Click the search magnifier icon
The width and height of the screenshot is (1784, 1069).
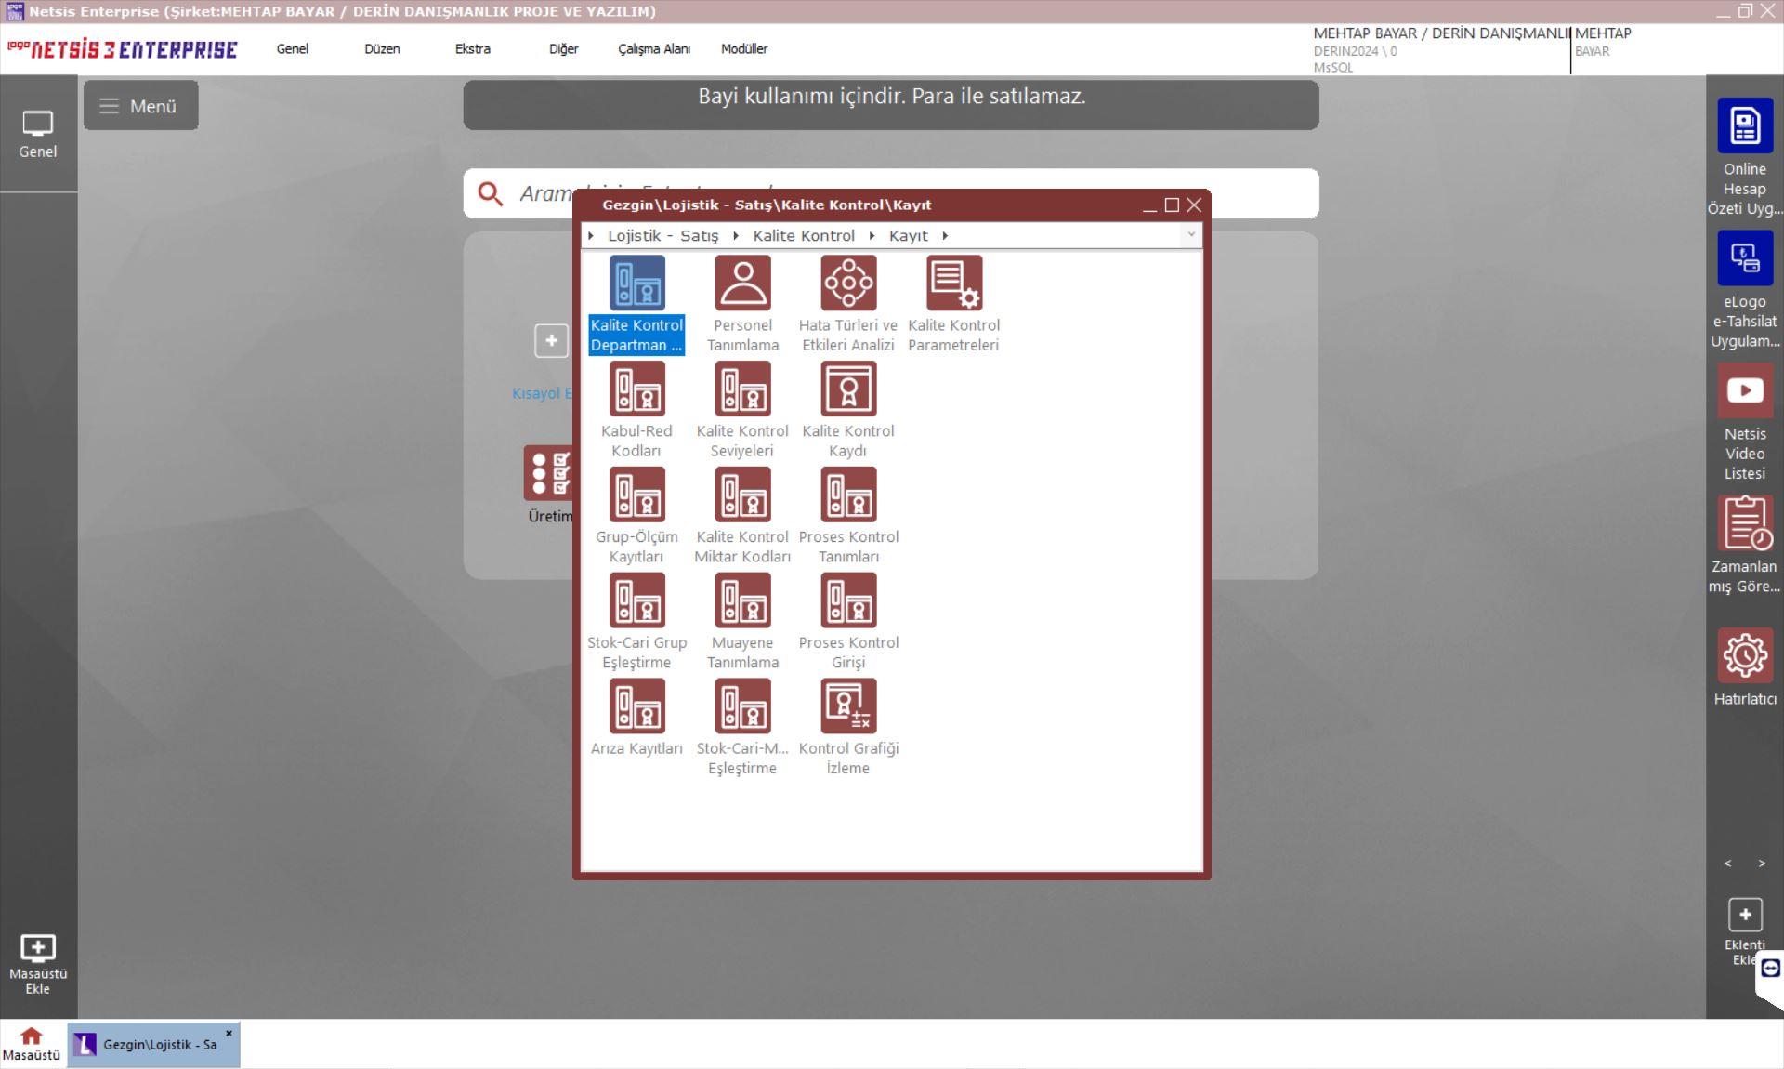coord(490,193)
